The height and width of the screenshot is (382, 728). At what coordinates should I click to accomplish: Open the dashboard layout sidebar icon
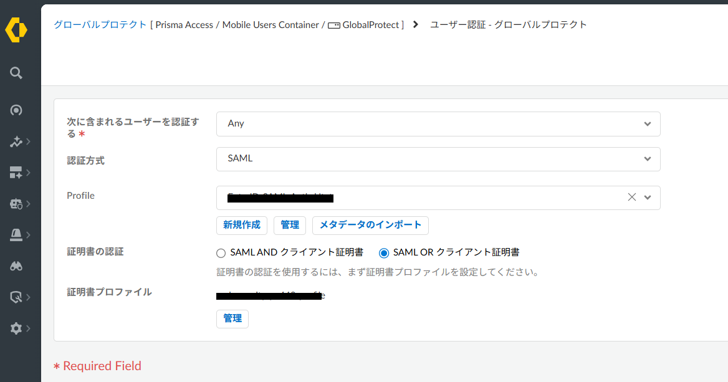16,173
